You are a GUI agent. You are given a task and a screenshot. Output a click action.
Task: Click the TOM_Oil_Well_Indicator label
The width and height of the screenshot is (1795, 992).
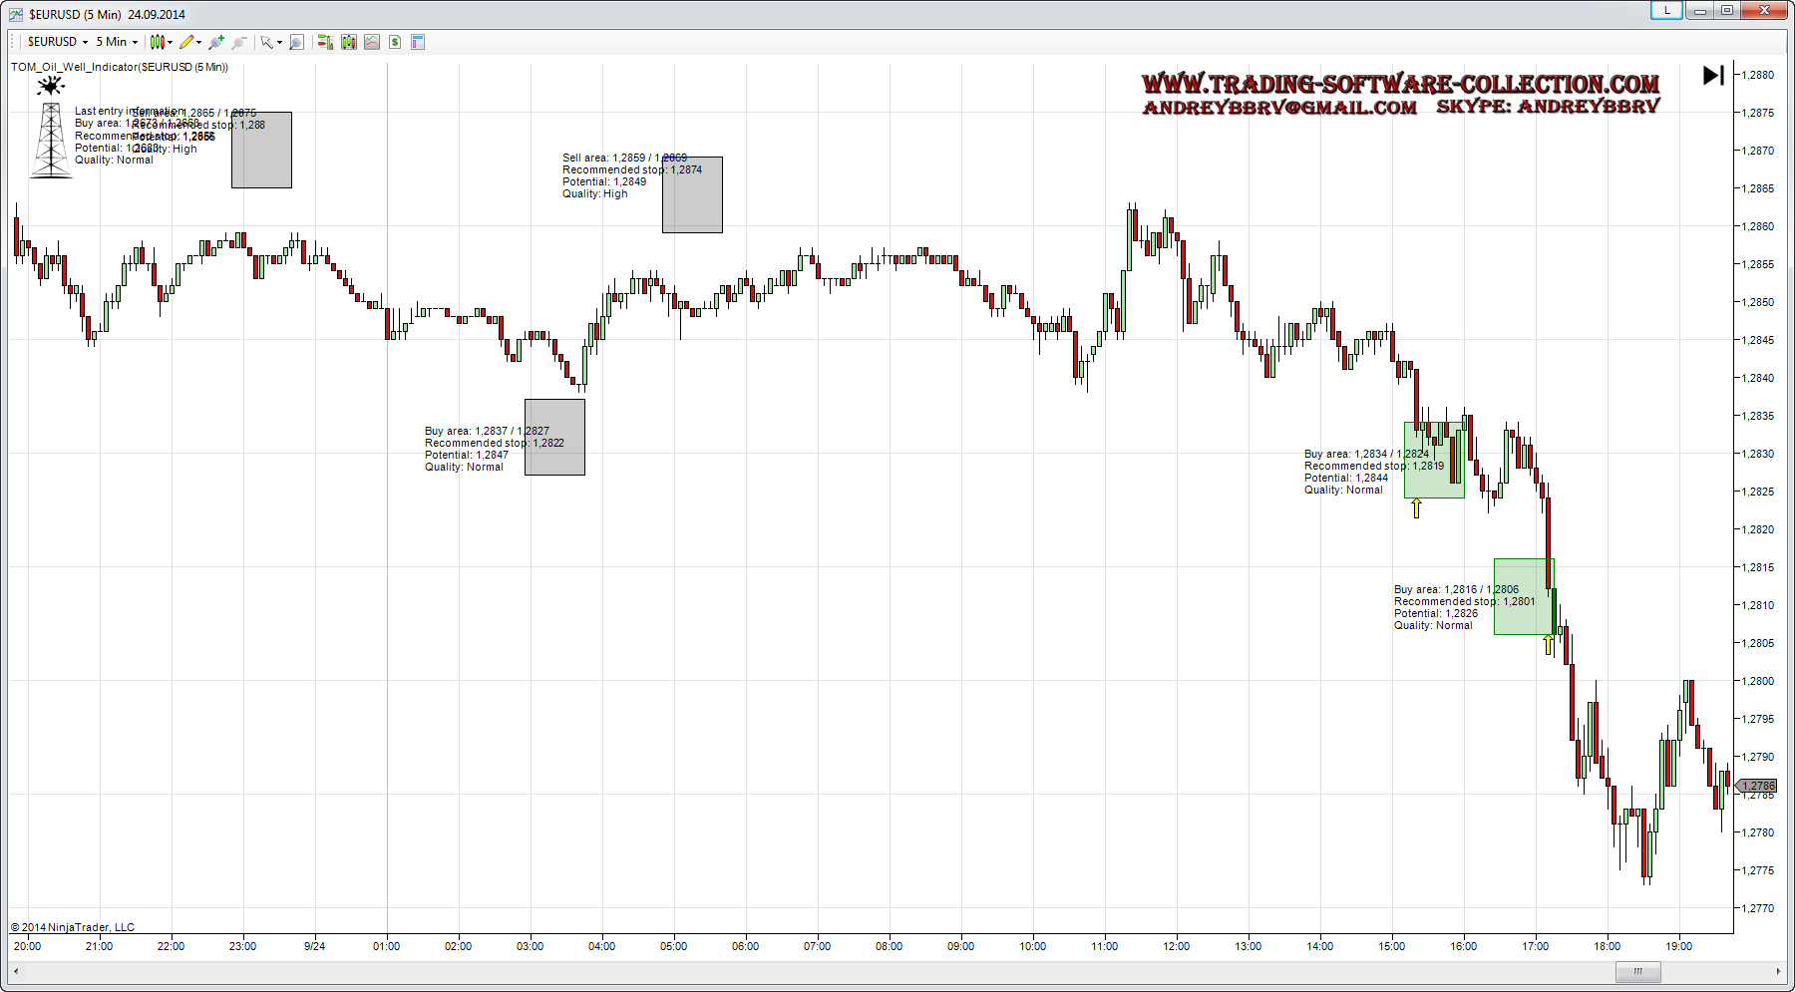coord(120,67)
